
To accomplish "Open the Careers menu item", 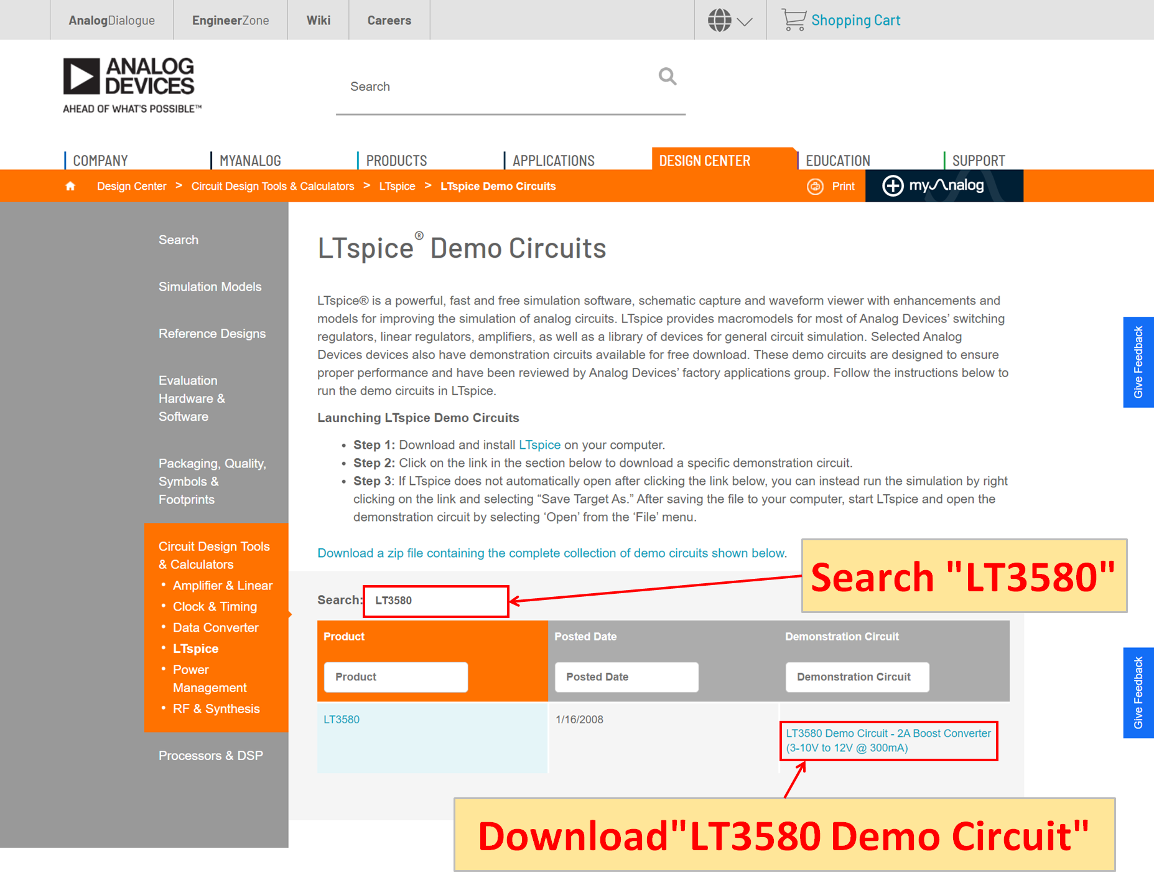I will pos(389,19).
